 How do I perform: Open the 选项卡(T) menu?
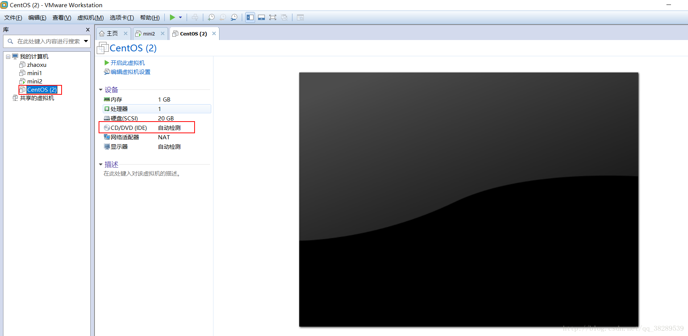click(x=122, y=18)
